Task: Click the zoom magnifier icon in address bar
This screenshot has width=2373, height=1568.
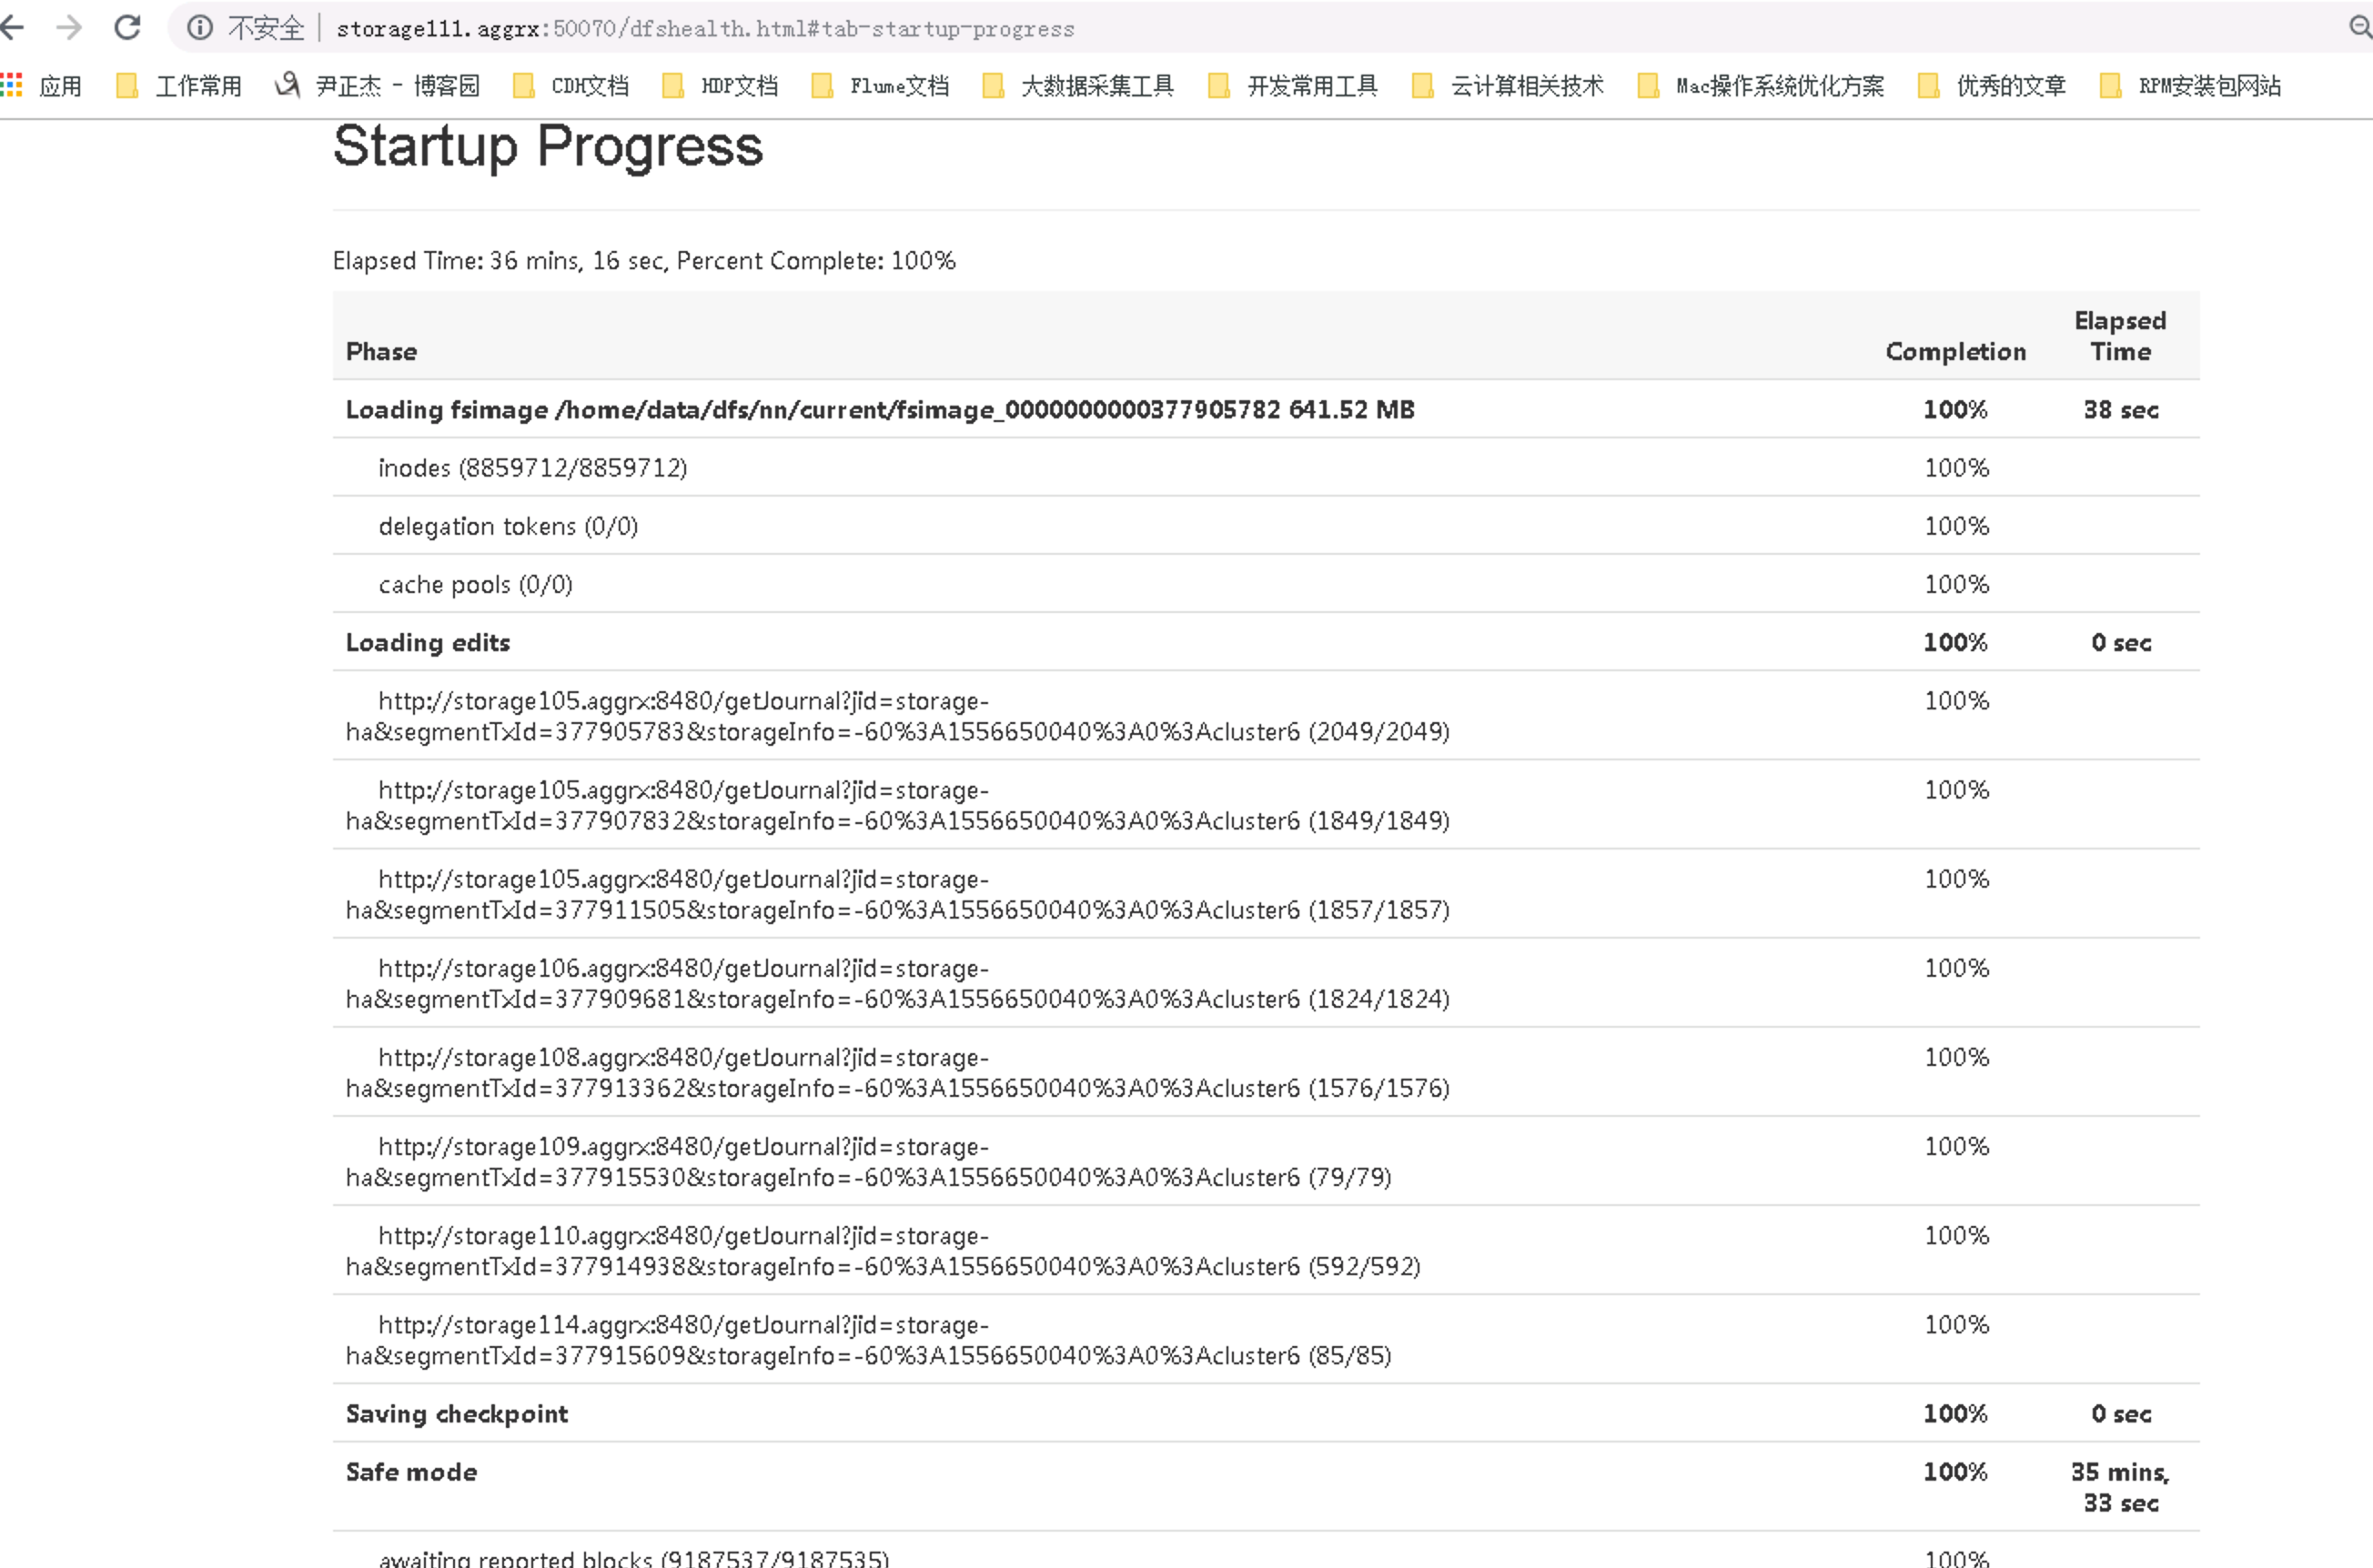Action: click(2360, 27)
